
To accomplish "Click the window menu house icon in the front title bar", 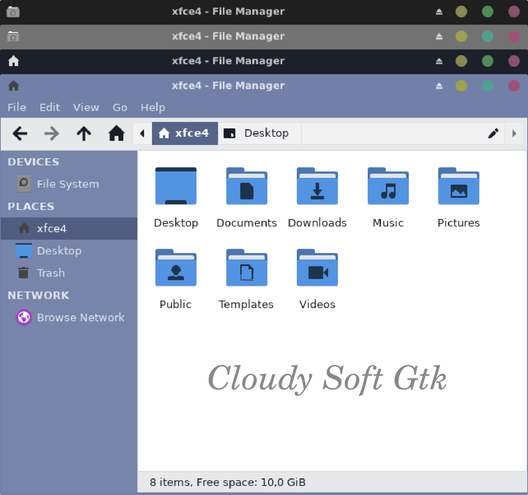I will point(14,86).
